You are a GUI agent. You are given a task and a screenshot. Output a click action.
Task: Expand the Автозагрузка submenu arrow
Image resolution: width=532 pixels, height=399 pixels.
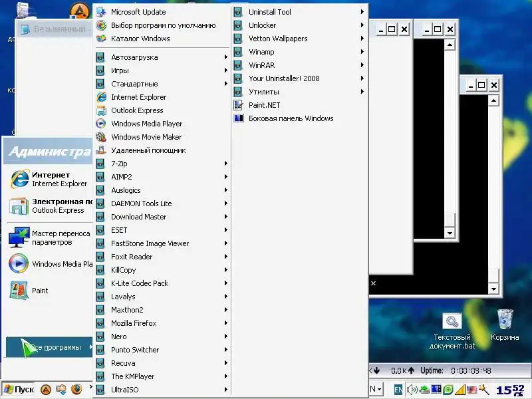pyautogui.click(x=226, y=57)
